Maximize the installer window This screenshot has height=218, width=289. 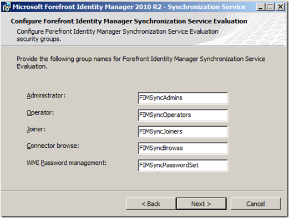[x=270, y=7]
